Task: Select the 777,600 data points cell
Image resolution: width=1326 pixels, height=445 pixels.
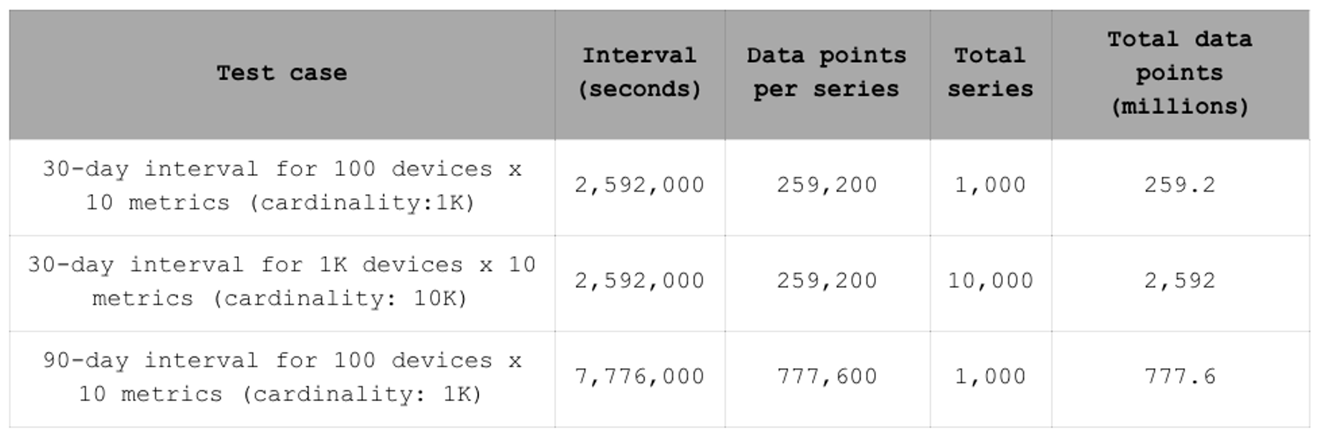Action: pos(827,378)
